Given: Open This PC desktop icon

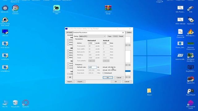Looking at the screenshot, I should tap(5, 103).
